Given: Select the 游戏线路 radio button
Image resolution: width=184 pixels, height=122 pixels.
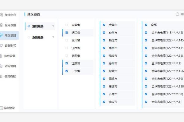Looking at the screenshot, I should 29,26.
